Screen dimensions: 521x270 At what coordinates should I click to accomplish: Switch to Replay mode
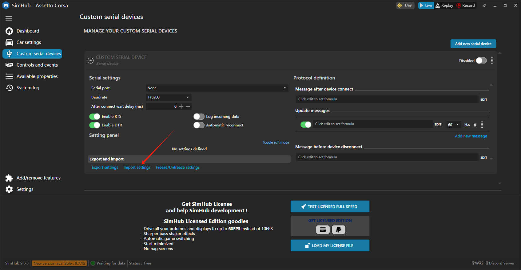tap(444, 5)
